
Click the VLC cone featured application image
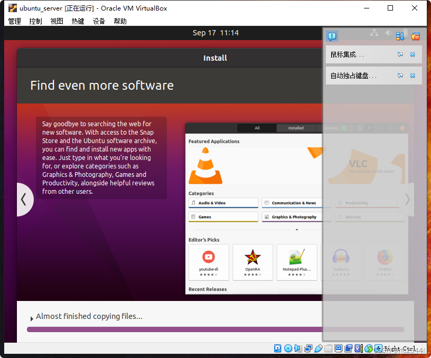click(x=205, y=166)
